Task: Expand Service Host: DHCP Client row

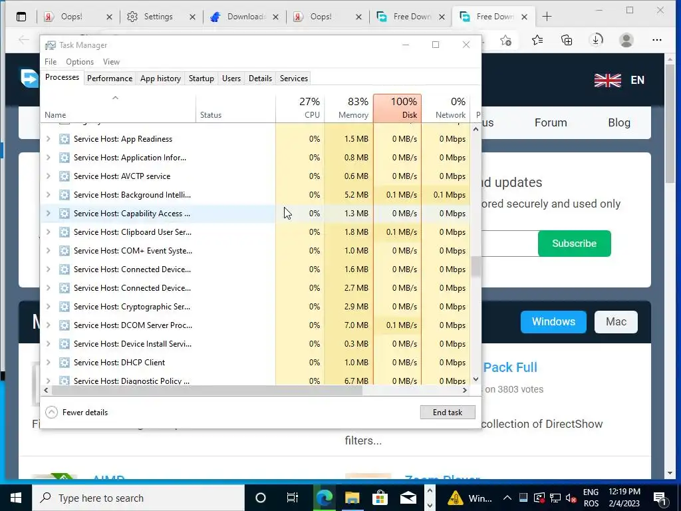Action: point(48,363)
